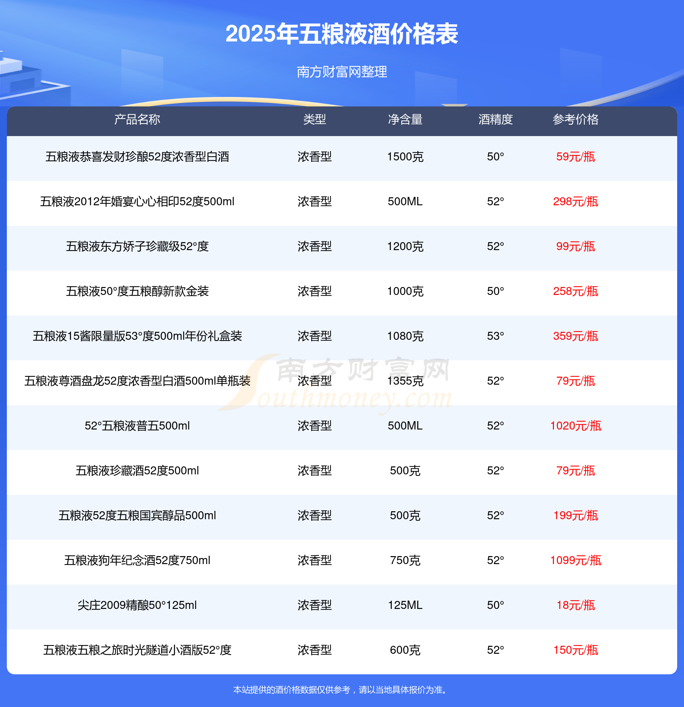Select the 参考价格 column header
Screen dimensions: 684x707
coord(576,119)
